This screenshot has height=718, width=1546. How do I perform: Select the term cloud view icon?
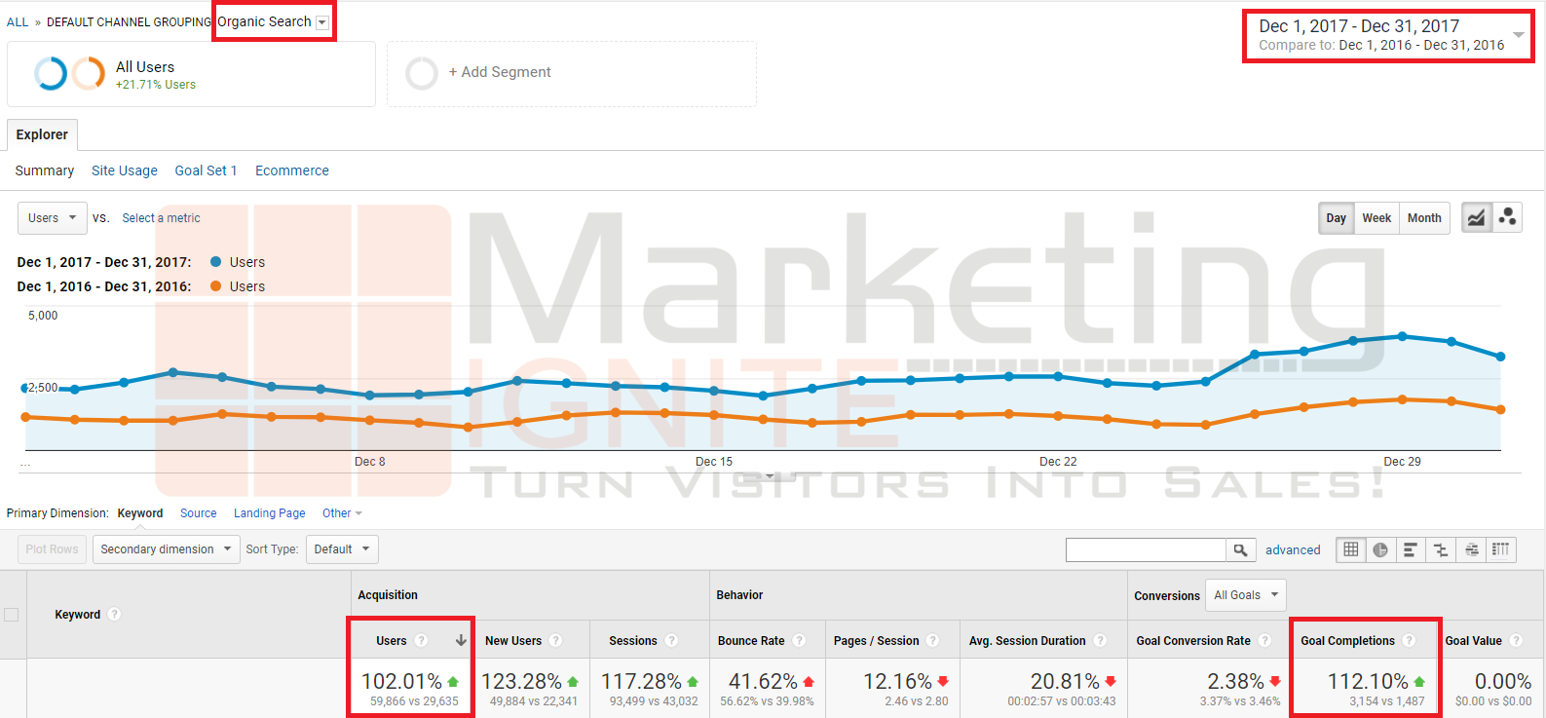(x=1471, y=550)
